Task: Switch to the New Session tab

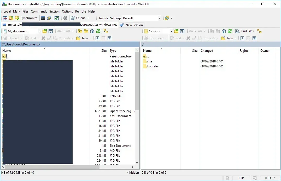Action: (131, 25)
